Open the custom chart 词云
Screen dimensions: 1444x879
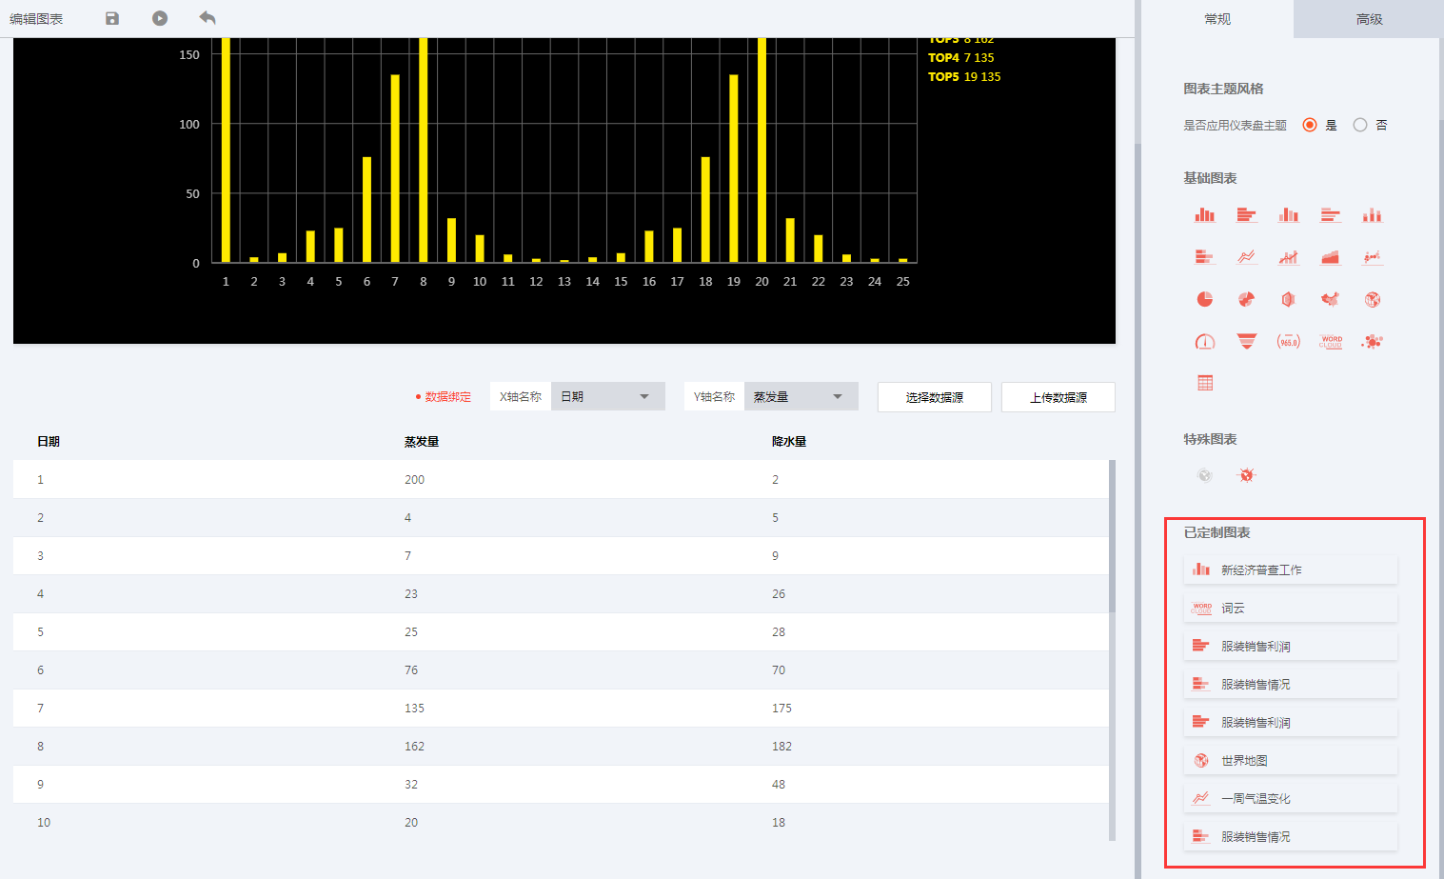tap(1291, 608)
